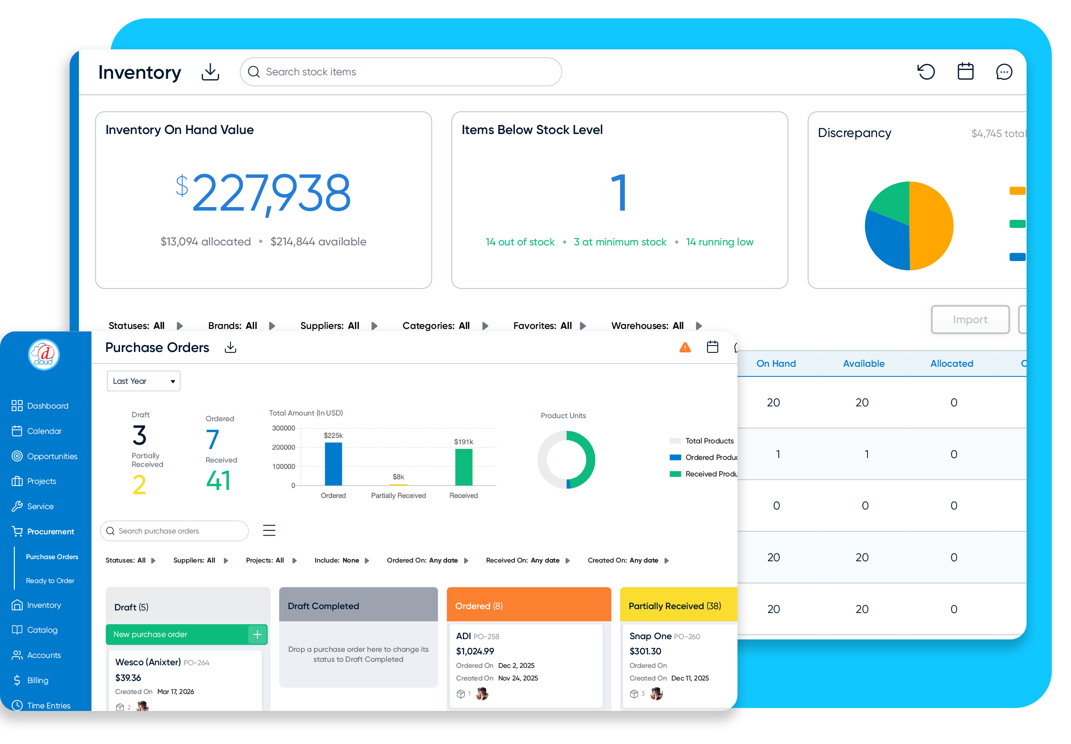Screen dimensions: 1071x744
Task: Open the Ordered On: Any date filter
Action: [426, 560]
